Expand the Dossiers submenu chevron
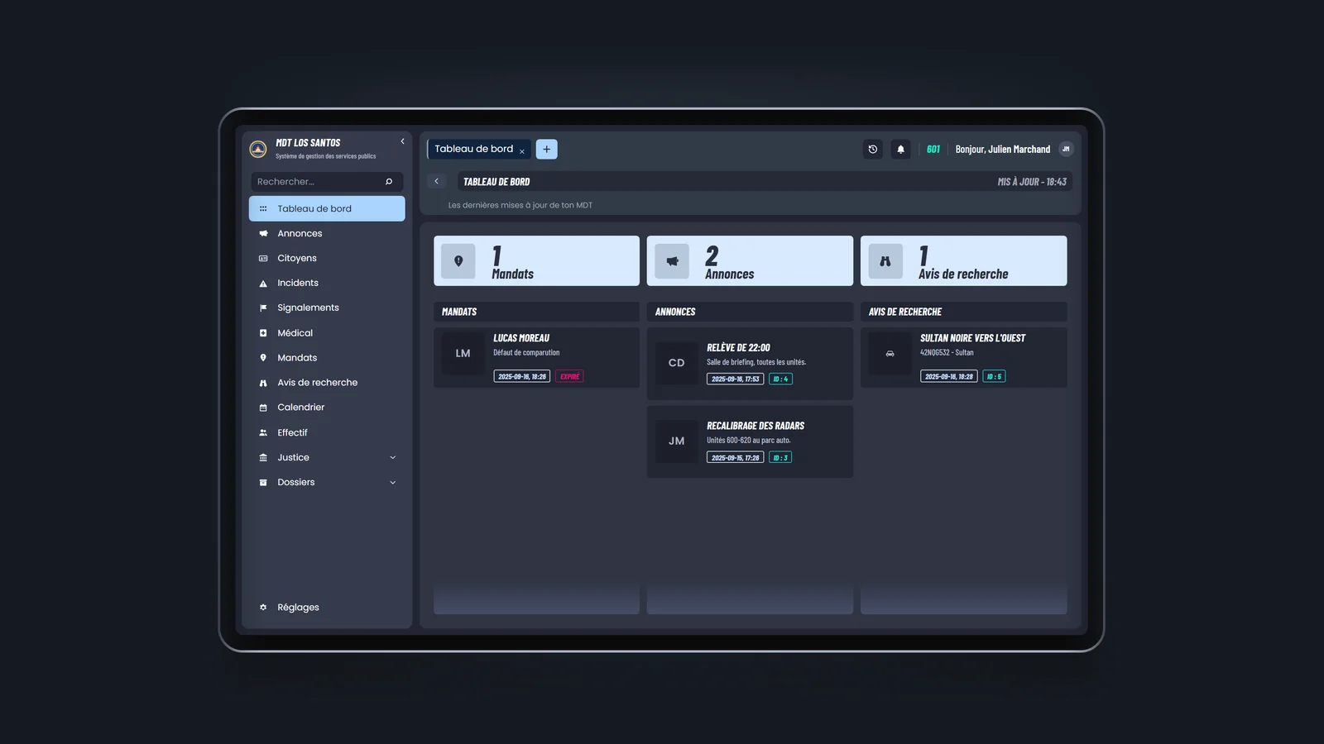The height and width of the screenshot is (744, 1324). point(393,482)
